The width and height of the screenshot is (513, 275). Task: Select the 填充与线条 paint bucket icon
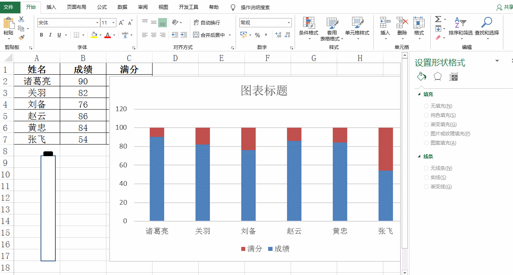(x=421, y=76)
